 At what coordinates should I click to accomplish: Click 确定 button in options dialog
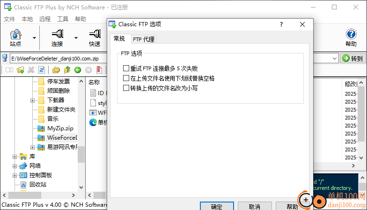(217, 206)
